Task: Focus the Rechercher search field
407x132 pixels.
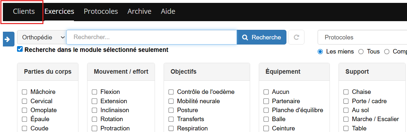Action: [x=152, y=37]
